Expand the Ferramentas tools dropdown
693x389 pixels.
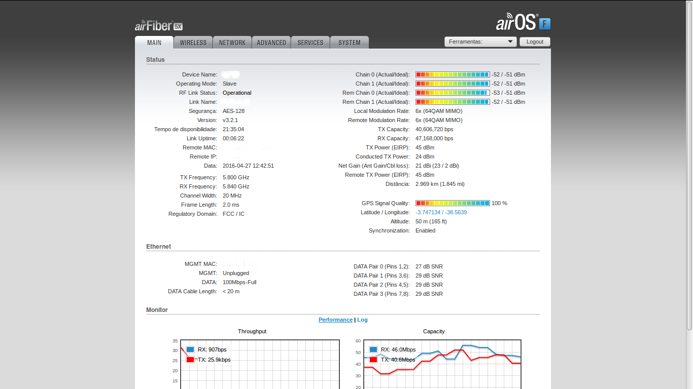(480, 42)
